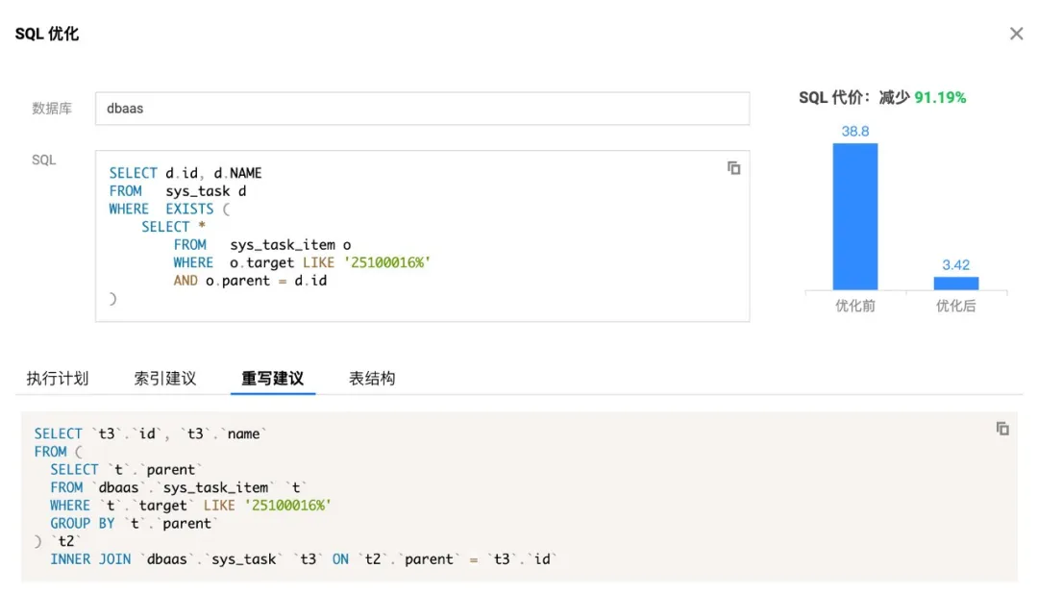Click the 数据库 field label
The width and height of the screenshot is (1038, 594).
point(52,109)
